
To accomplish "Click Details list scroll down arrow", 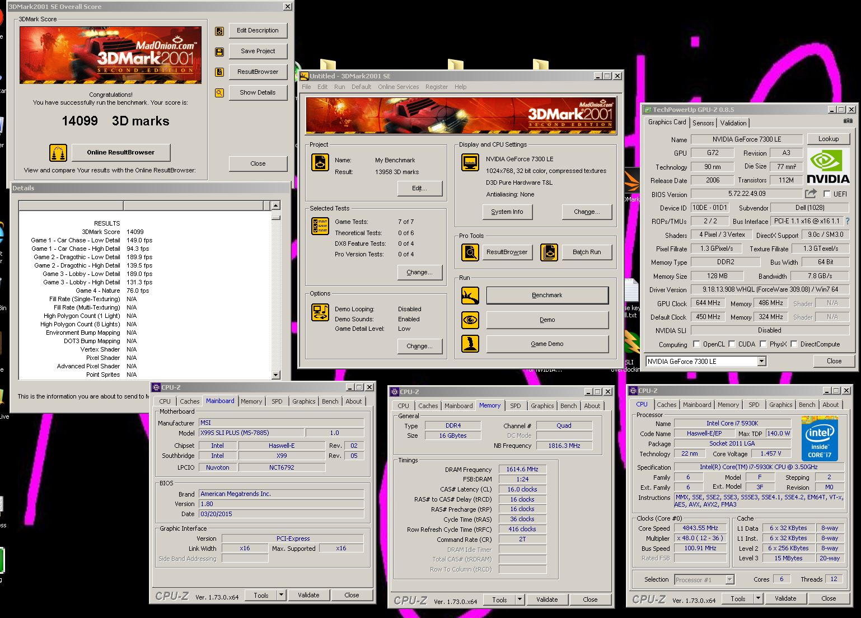I will click(275, 375).
